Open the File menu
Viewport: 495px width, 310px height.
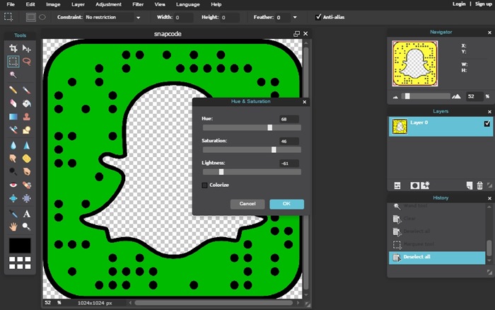coord(11,4)
